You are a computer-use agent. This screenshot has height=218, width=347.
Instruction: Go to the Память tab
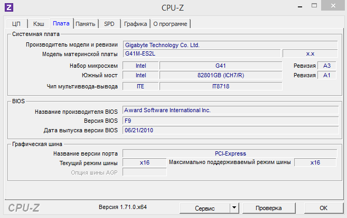[x=85, y=24]
